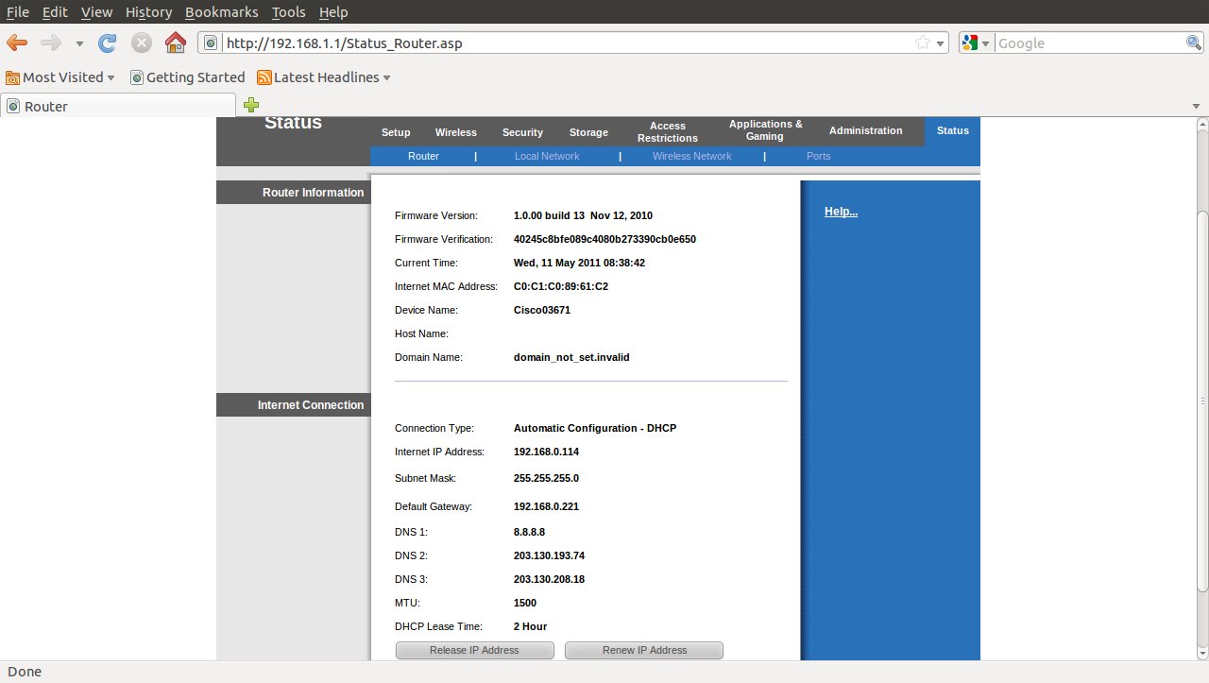Click the Release IP Address button
Viewport: 1209px width, 683px height.
[474, 650]
